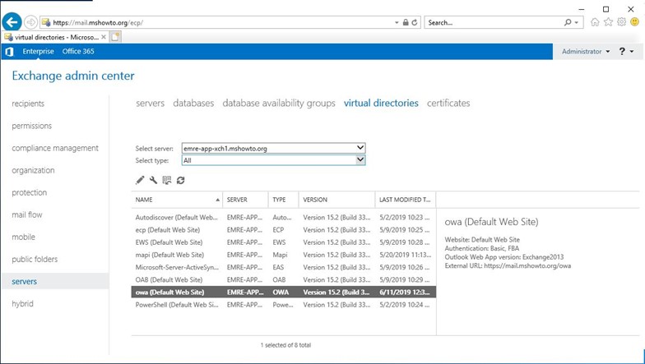The width and height of the screenshot is (645, 364).
Task: Sort by the SERVER column header
Action: point(245,200)
